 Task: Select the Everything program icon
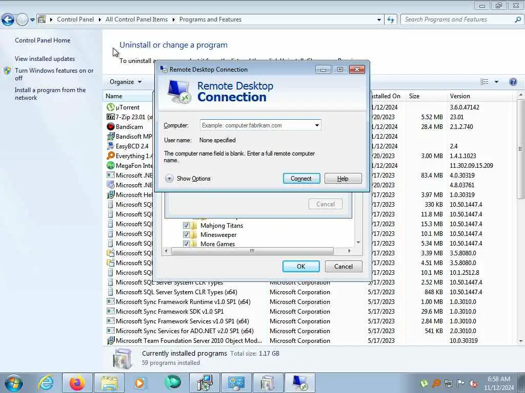click(x=111, y=156)
